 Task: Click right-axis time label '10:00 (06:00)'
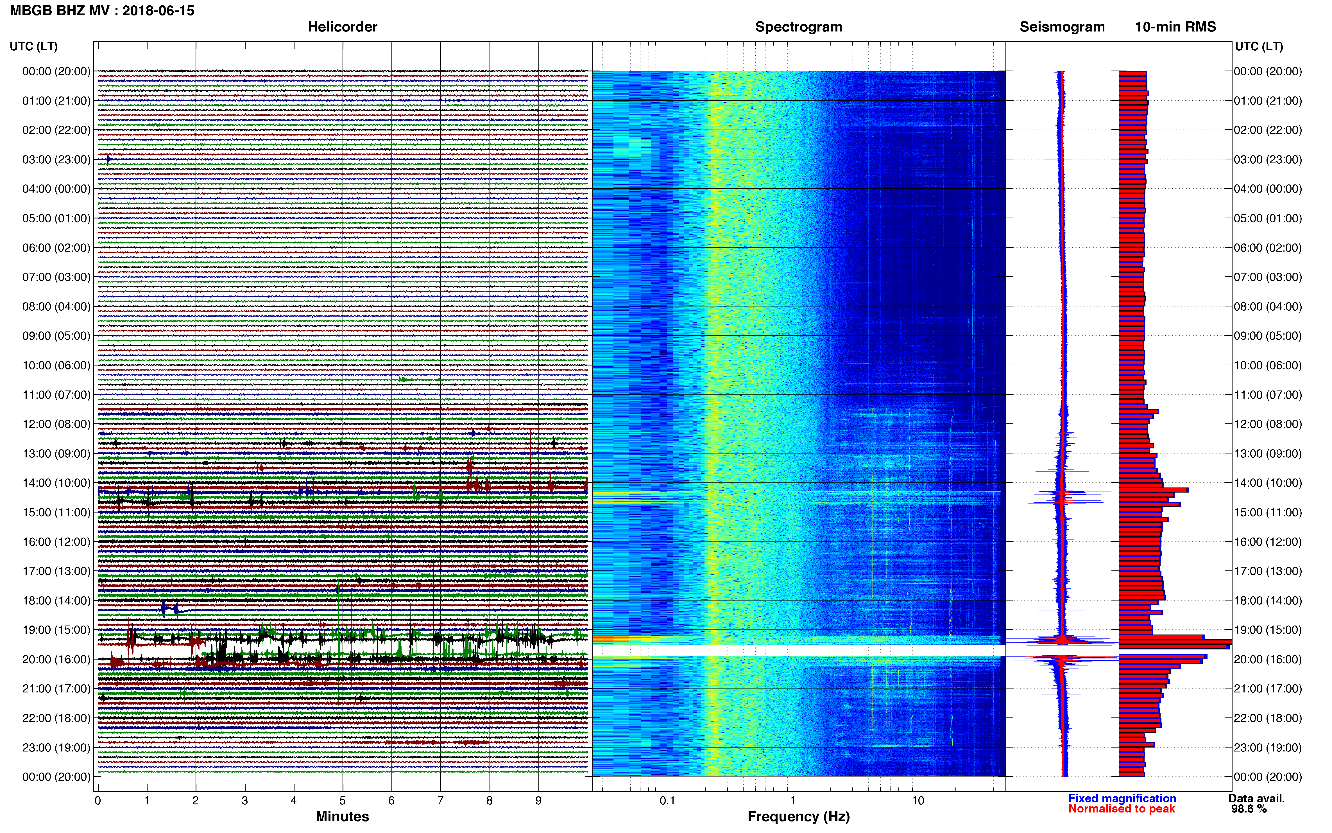click(1268, 365)
